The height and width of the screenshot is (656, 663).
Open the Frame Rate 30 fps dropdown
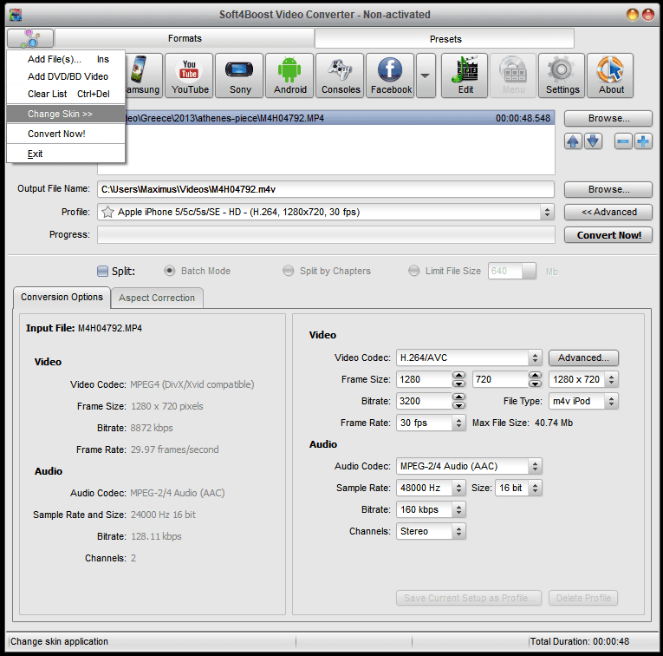458,423
